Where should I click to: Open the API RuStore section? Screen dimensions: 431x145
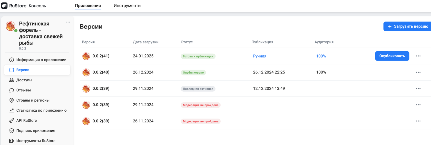coord(37,121)
